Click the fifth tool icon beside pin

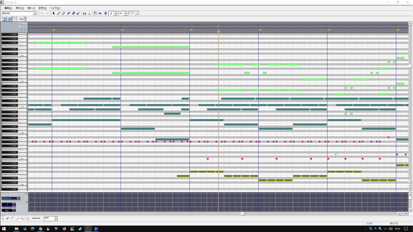pos(73,13)
